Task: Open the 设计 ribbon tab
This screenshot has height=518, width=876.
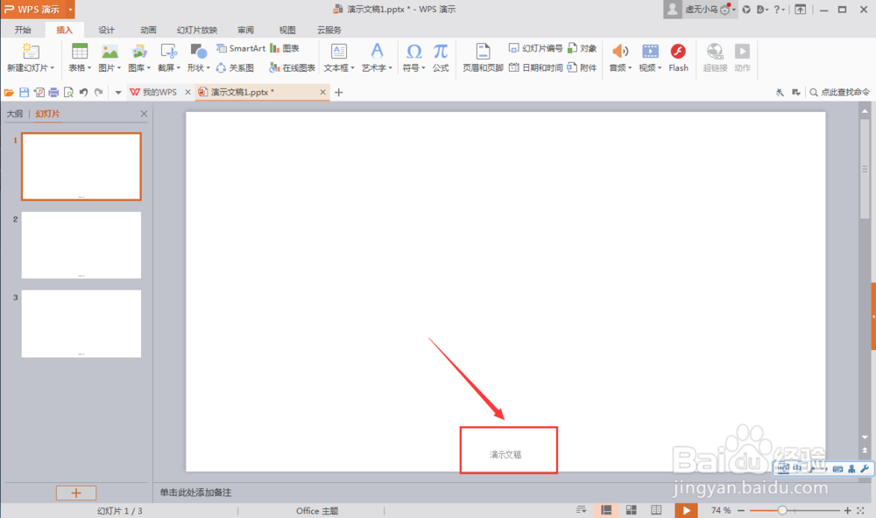Action: [106, 30]
